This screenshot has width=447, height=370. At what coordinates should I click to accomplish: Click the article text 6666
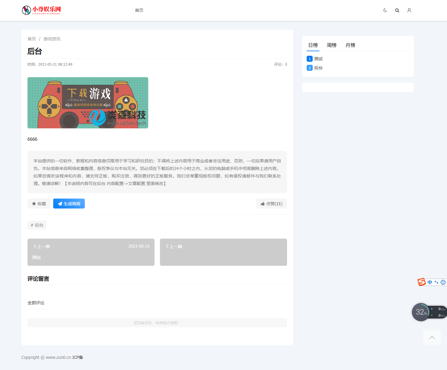pyautogui.click(x=32, y=139)
